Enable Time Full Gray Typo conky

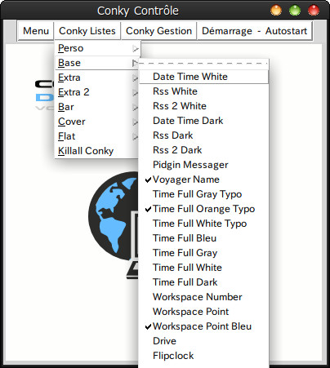click(203, 194)
